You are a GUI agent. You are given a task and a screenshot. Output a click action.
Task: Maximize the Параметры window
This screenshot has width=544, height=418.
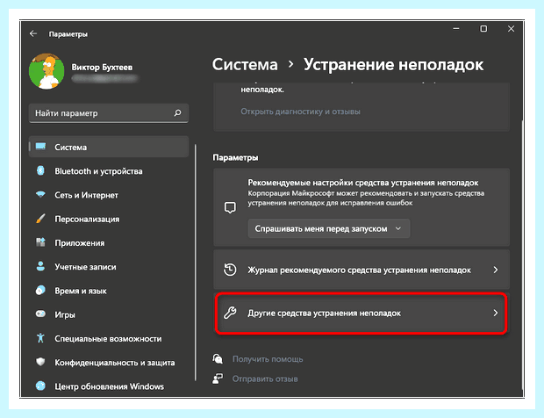click(x=483, y=29)
